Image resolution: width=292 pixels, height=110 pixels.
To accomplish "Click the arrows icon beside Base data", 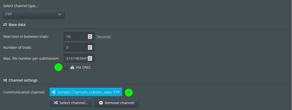I will (5, 25).
